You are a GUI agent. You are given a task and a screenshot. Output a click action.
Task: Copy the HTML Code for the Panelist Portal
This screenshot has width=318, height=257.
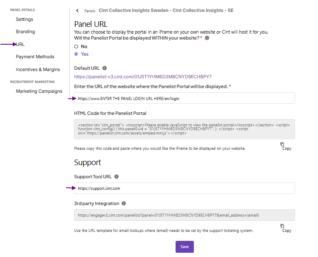(286, 146)
